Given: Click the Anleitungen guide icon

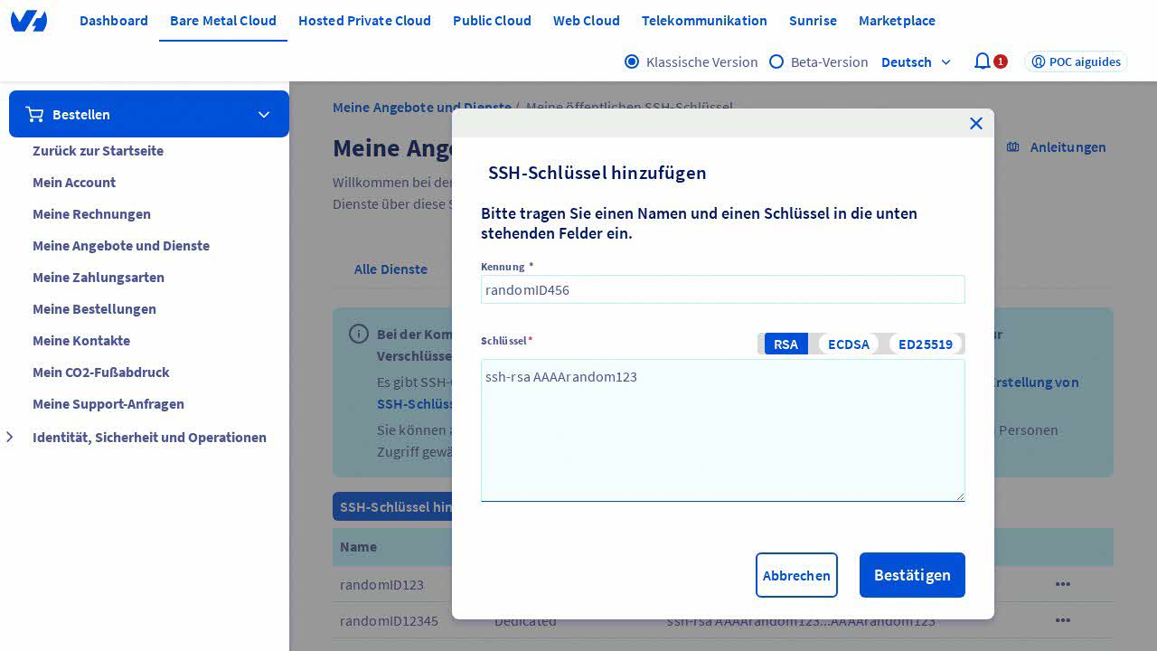Looking at the screenshot, I should pos(1013,147).
